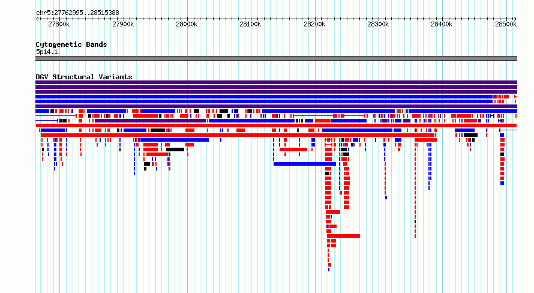This screenshot has width=534, height=293.
Task: Select the red variant bar spanning 28150k to 28190k
Action: coord(293,150)
